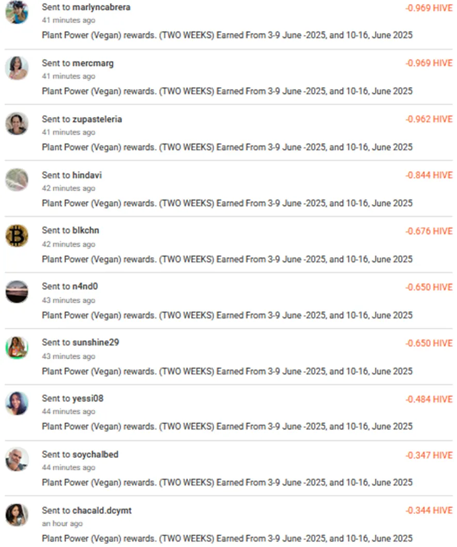Visit the mercmarg username link

point(93,63)
